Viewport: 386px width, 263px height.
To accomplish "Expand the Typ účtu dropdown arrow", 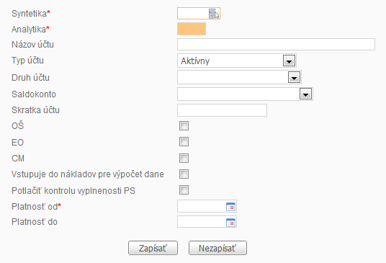I will 289,61.
